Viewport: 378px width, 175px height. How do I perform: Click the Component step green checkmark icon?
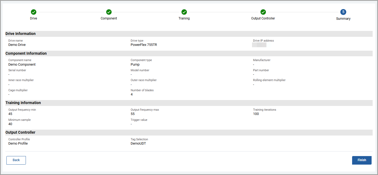click(x=109, y=12)
